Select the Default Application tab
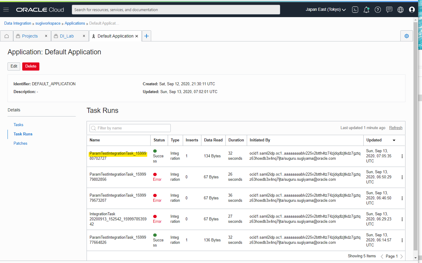The width and height of the screenshot is (422, 263). [115, 36]
